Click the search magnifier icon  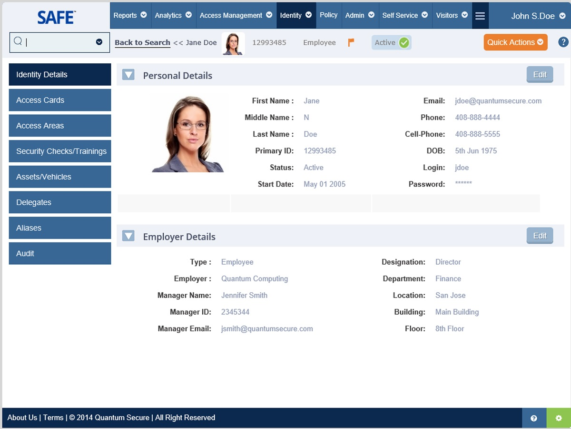(19, 42)
